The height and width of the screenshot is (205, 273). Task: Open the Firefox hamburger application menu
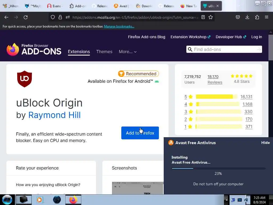[x=267, y=17]
